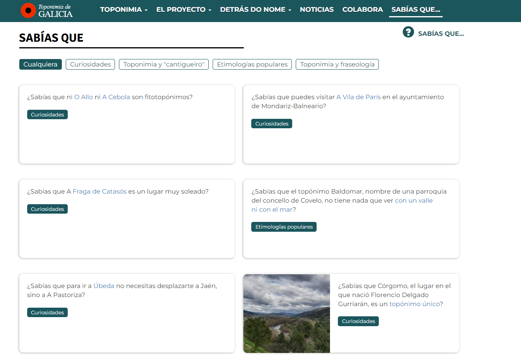
Task: Expand the DETRÁS DO NOME dropdown menu
Action: (x=256, y=9)
